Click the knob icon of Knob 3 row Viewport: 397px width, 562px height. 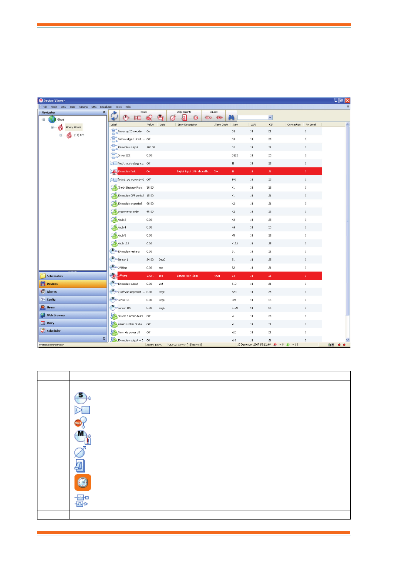(114, 220)
